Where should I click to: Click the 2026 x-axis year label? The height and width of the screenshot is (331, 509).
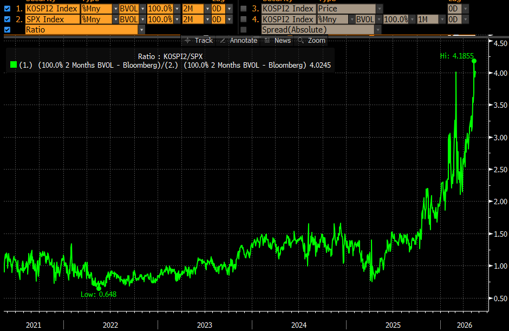tap(465, 325)
